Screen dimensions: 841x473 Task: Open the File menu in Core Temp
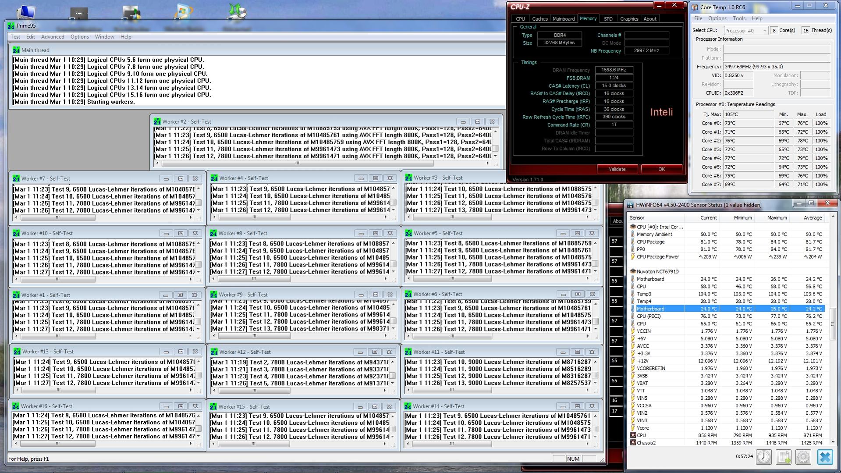coord(698,18)
